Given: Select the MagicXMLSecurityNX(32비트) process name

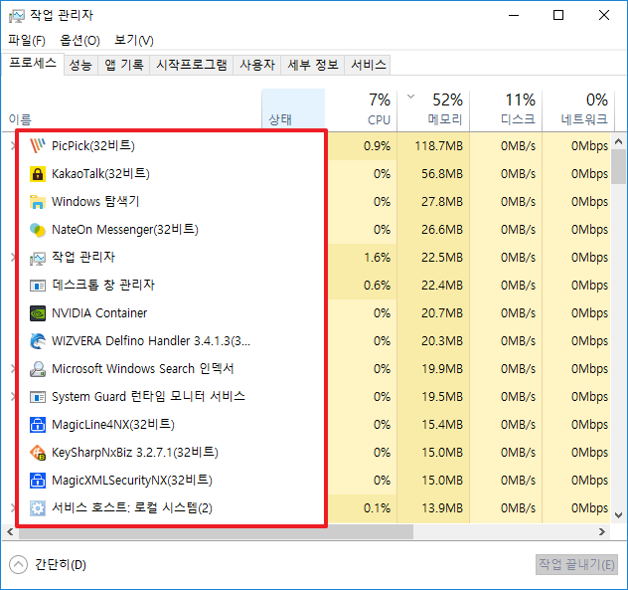Looking at the screenshot, I should 132,481.
